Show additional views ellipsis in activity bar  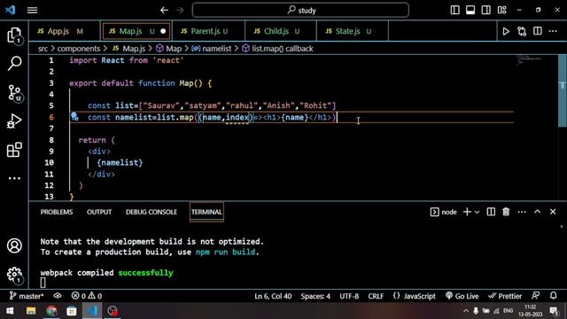click(x=14, y=178)
